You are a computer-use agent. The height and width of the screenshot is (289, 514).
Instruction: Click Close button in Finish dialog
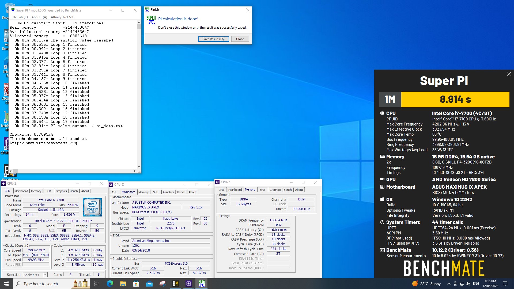pos(240,39)
